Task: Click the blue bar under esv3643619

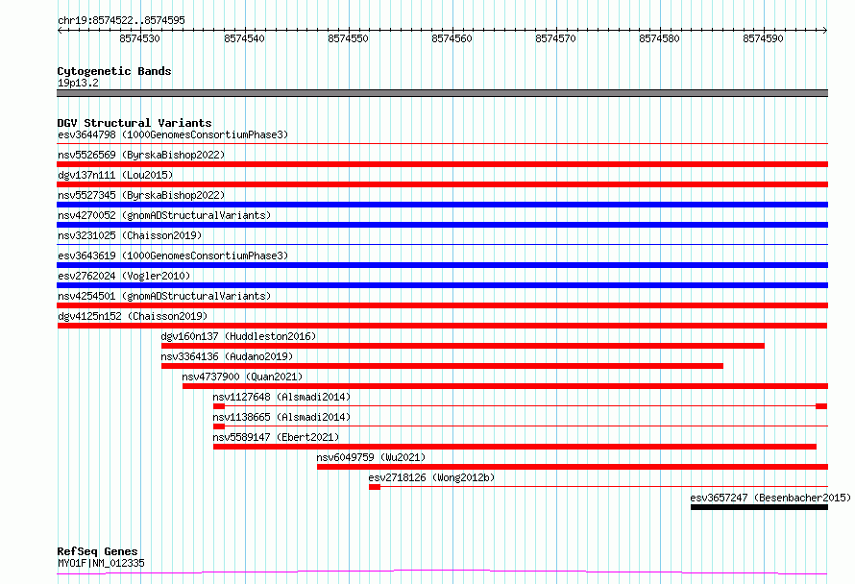Action: click(442, 265)
